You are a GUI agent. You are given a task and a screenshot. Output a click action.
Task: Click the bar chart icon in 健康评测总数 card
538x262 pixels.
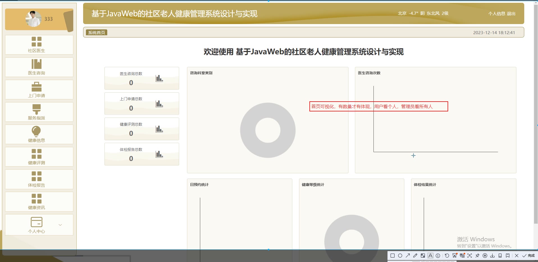159,129
